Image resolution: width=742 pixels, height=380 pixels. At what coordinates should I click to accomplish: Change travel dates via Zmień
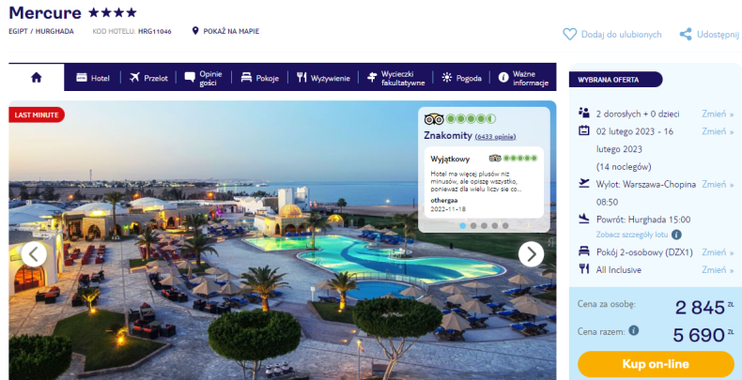click(x=718, y=131)
